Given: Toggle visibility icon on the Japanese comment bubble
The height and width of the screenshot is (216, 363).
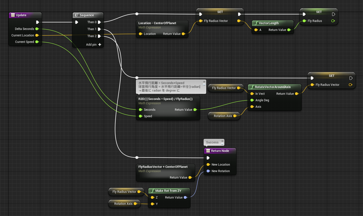Looking at the screenshot, I should [204, 85].
